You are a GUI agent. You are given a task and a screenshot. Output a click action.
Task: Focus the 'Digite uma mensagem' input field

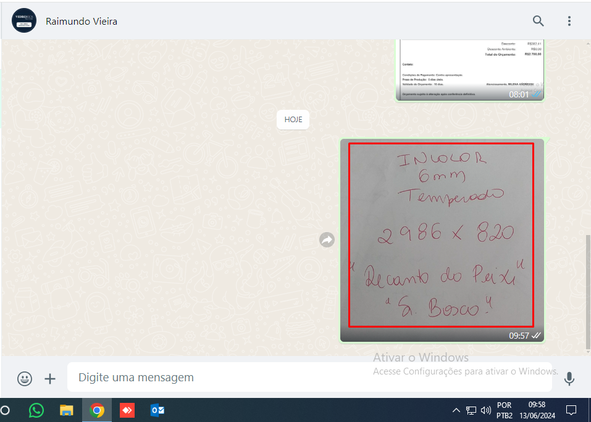pos(309,377)
